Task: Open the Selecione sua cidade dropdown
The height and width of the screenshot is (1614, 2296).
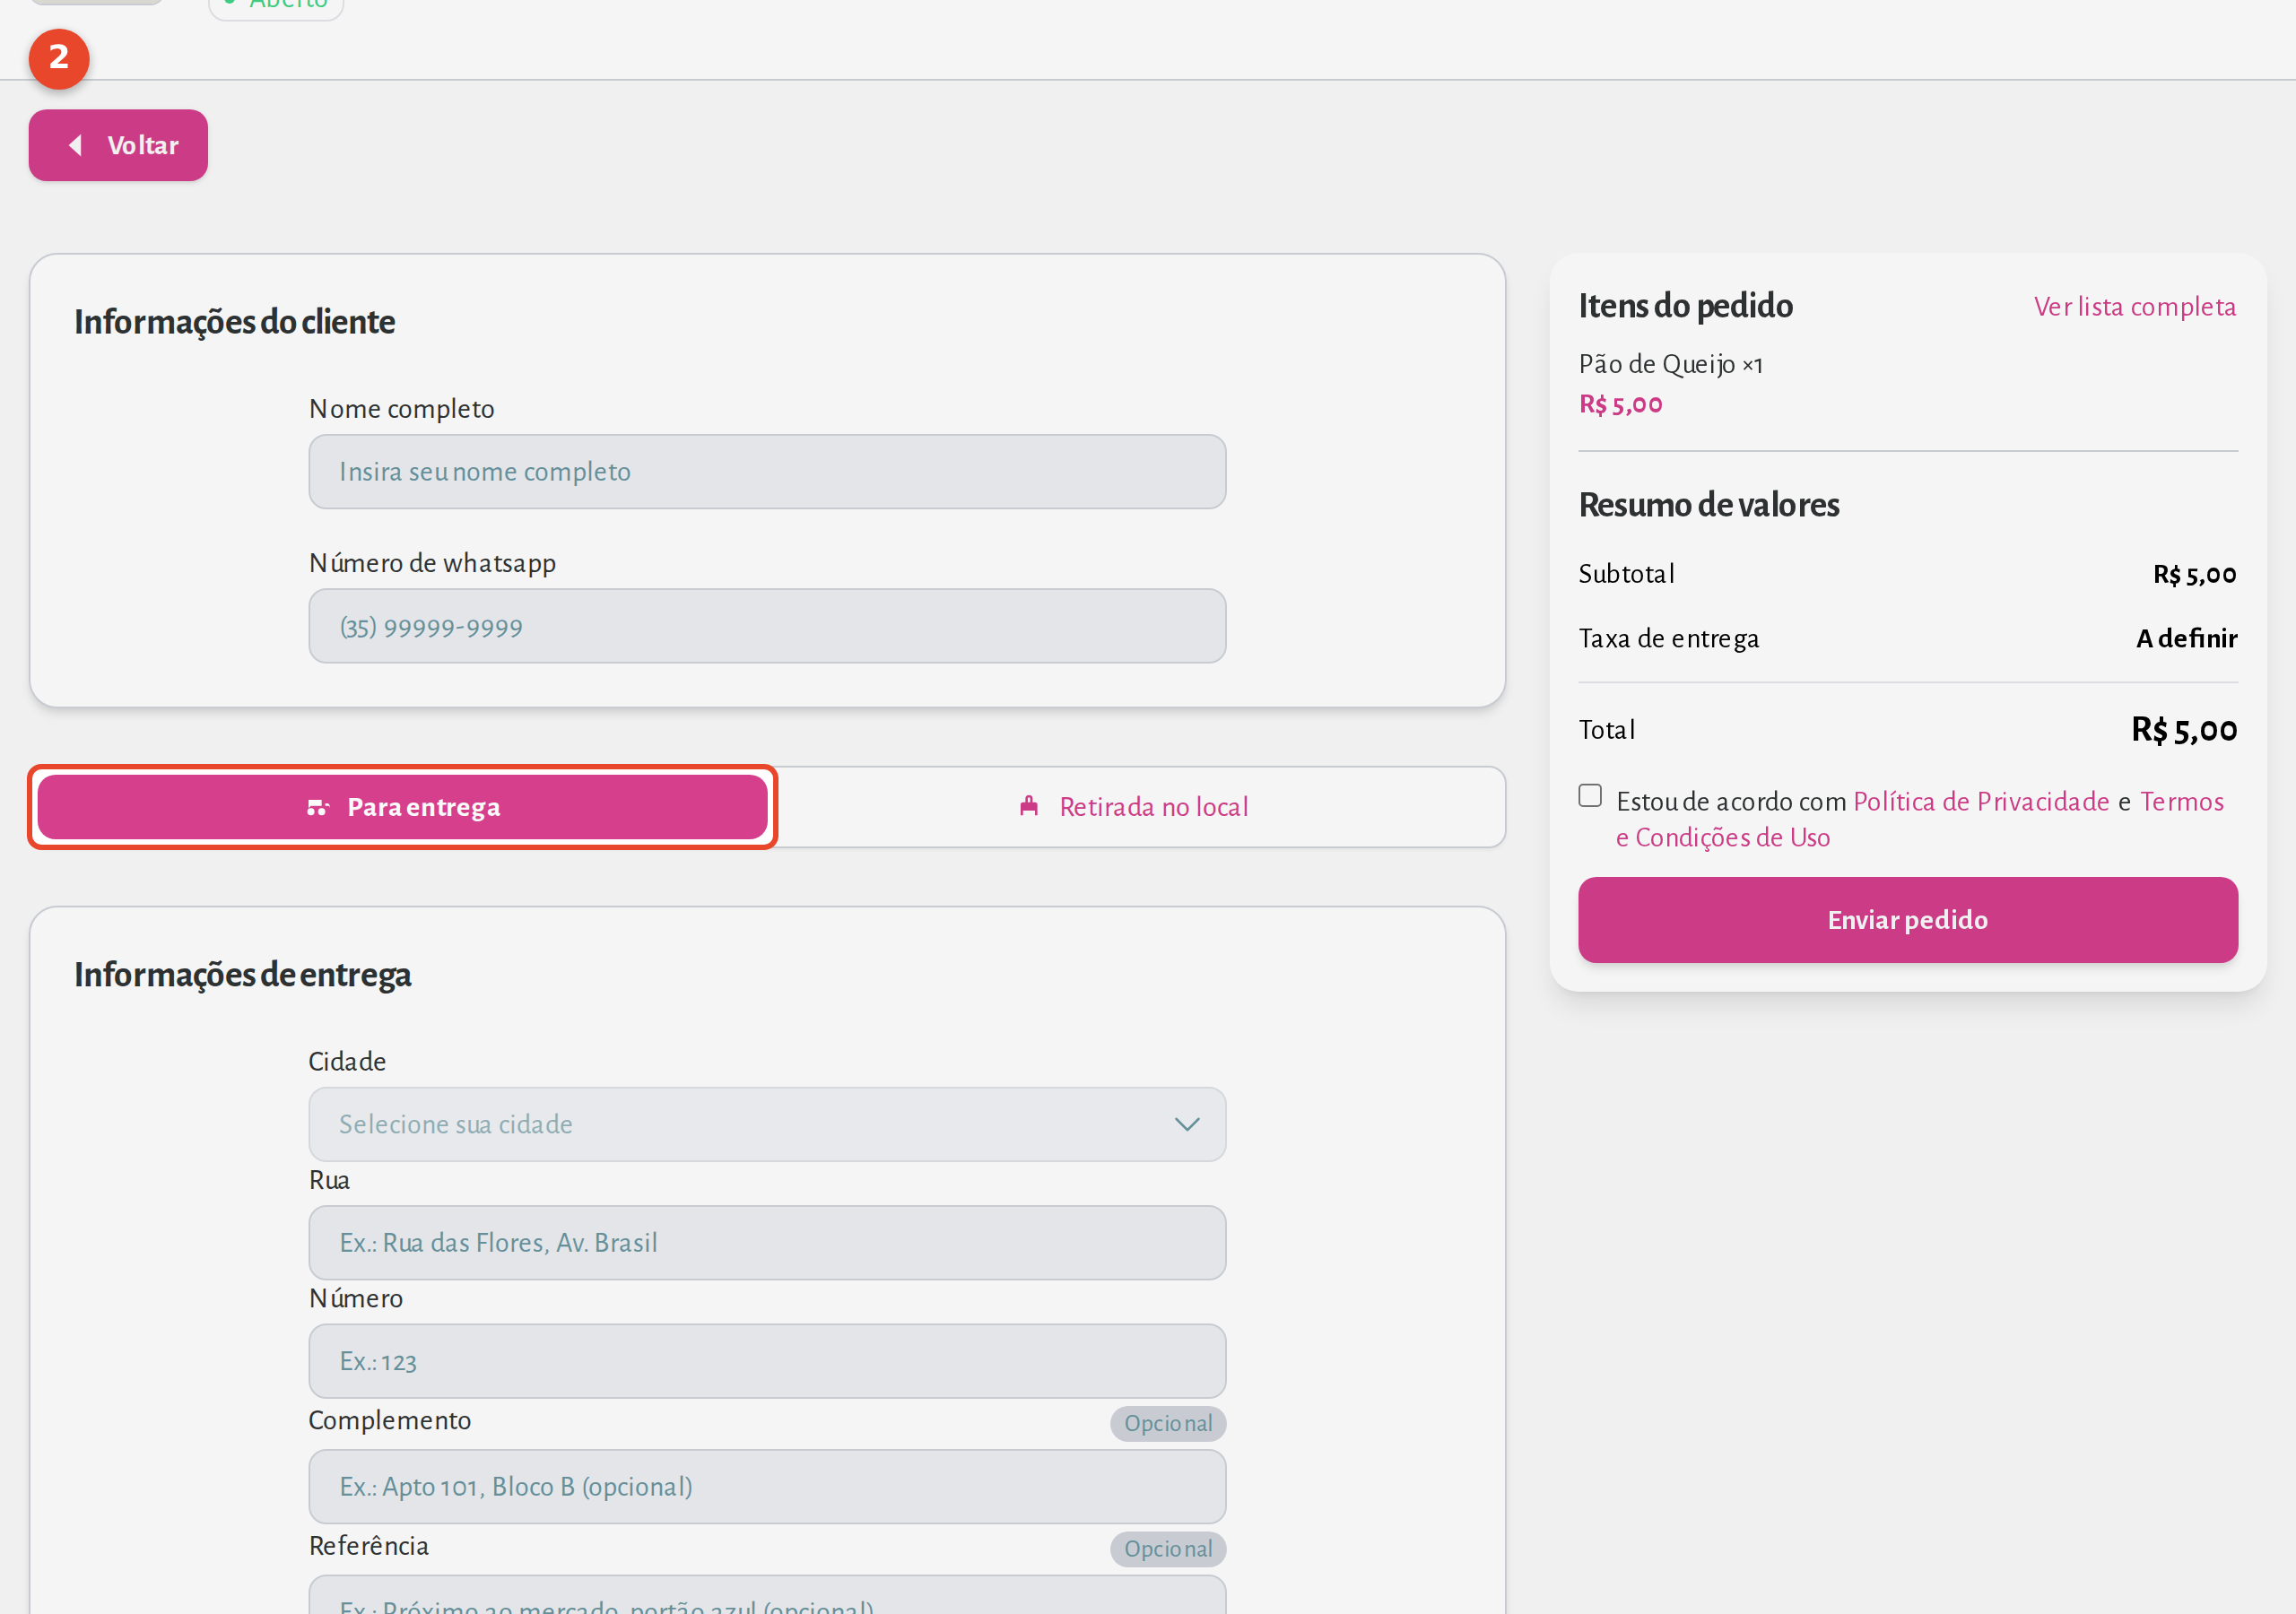Action: pyautogui.click(x=767, y=1124)
